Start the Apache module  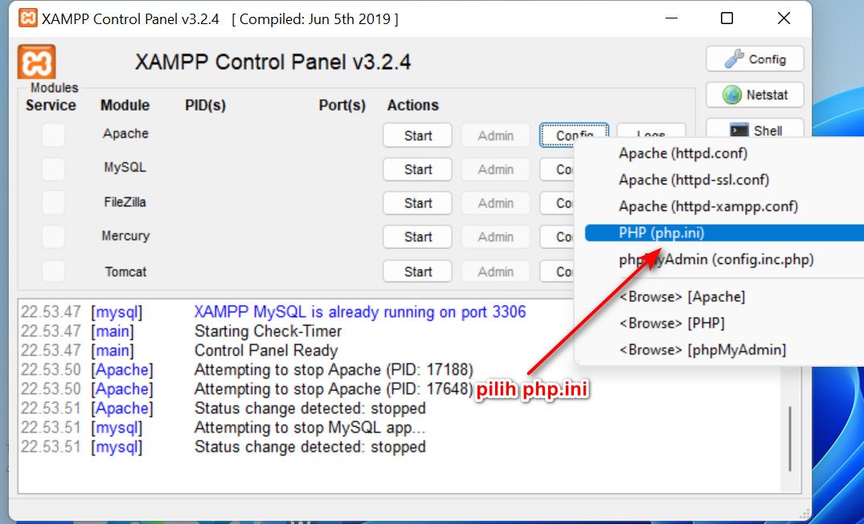[x=418, y=136]
